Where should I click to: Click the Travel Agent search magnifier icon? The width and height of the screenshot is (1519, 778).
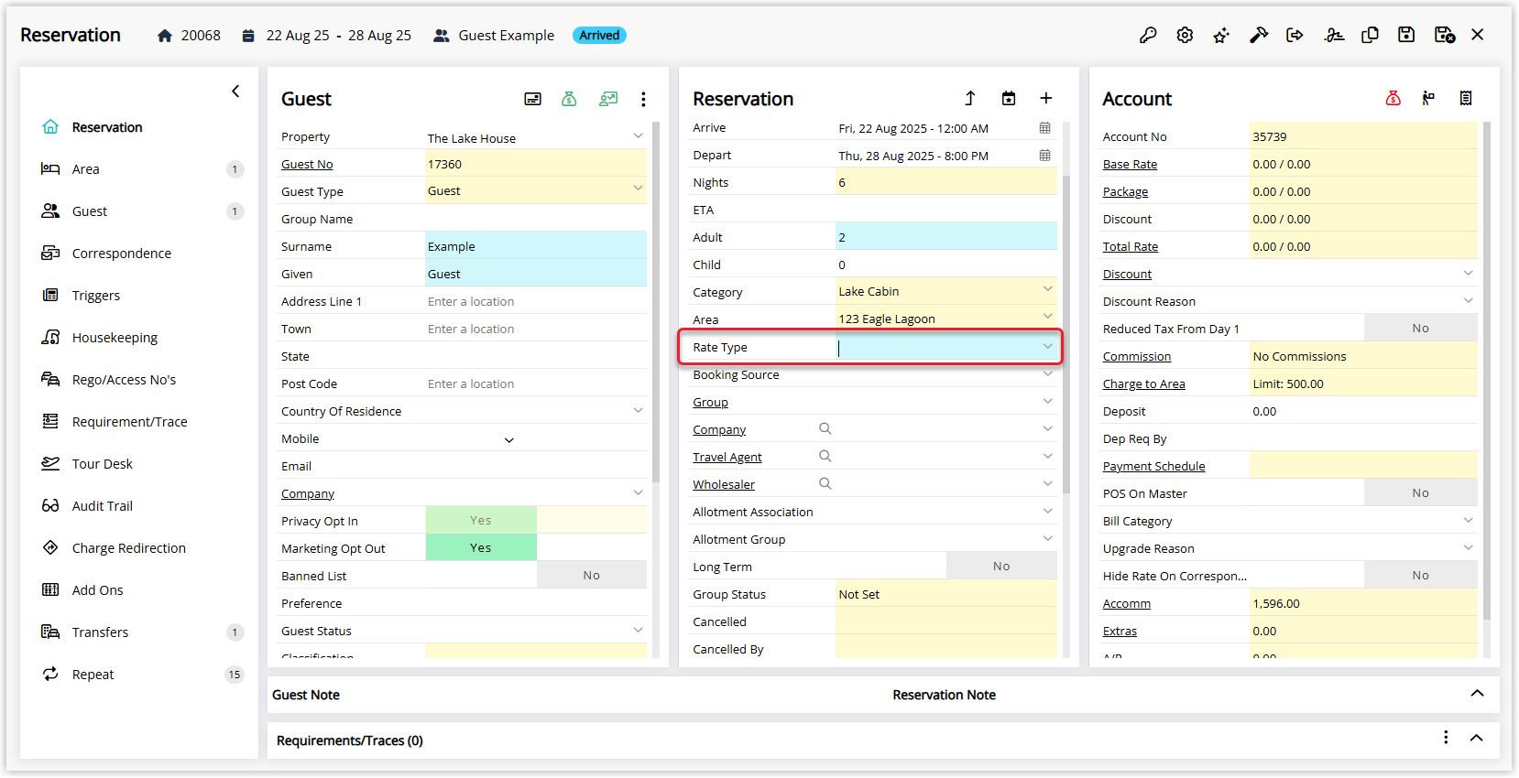(x=825, y=456)
